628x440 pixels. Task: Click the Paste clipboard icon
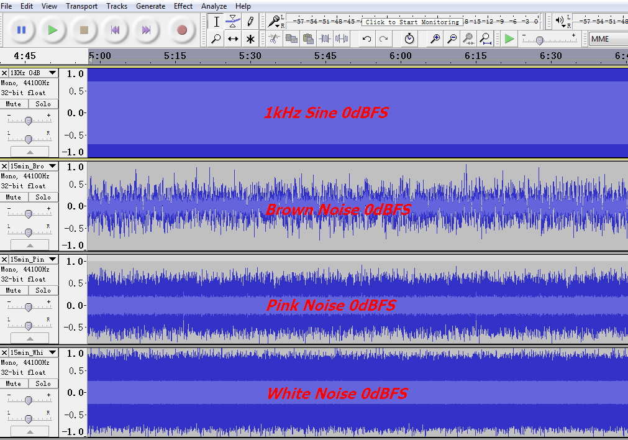click(x=308, y=39)
